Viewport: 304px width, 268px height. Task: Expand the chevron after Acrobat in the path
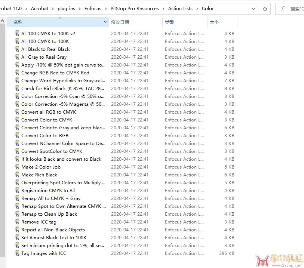click(53, 9)
